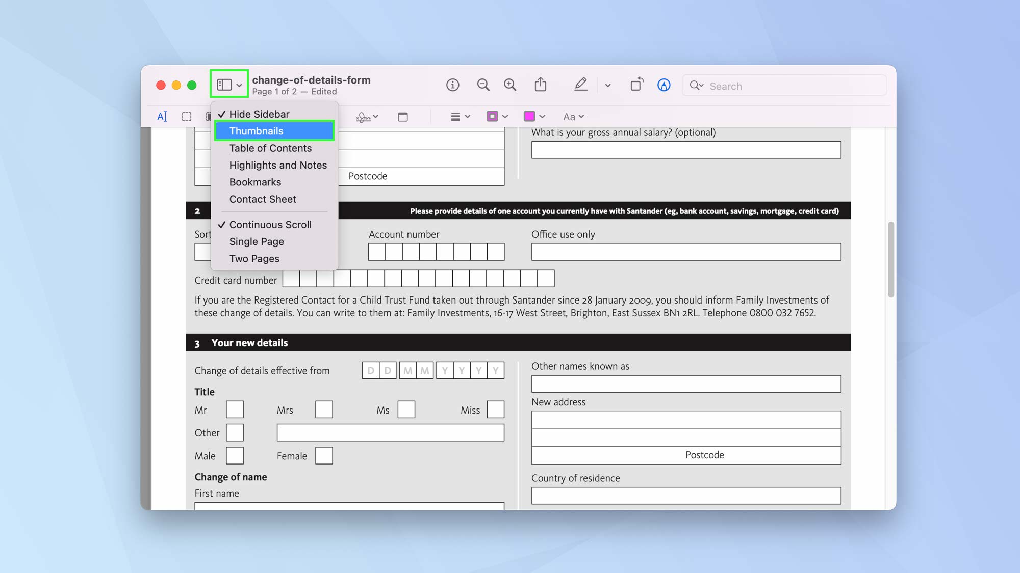Screen dimensions: 1020x573
Task: Open the Aa text style dropdown
Action: tap(572, 116)
